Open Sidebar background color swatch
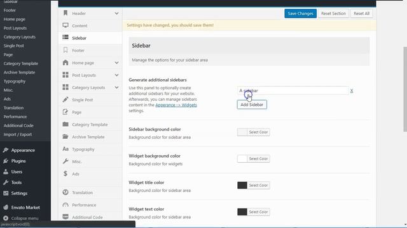 pos(242,132)
